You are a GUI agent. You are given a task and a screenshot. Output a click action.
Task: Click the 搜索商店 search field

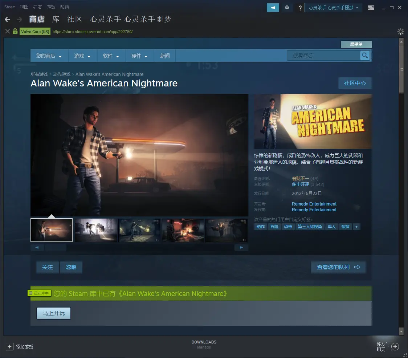click(x=324, y=56)
